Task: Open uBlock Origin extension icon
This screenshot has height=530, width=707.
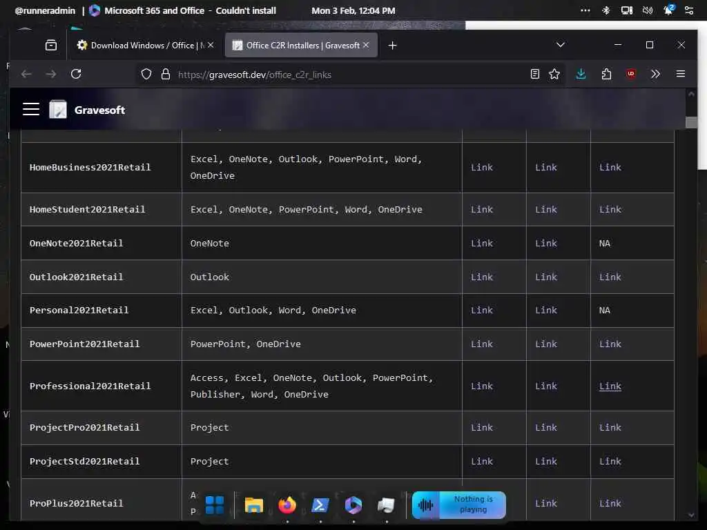Action: pos(631,74)
